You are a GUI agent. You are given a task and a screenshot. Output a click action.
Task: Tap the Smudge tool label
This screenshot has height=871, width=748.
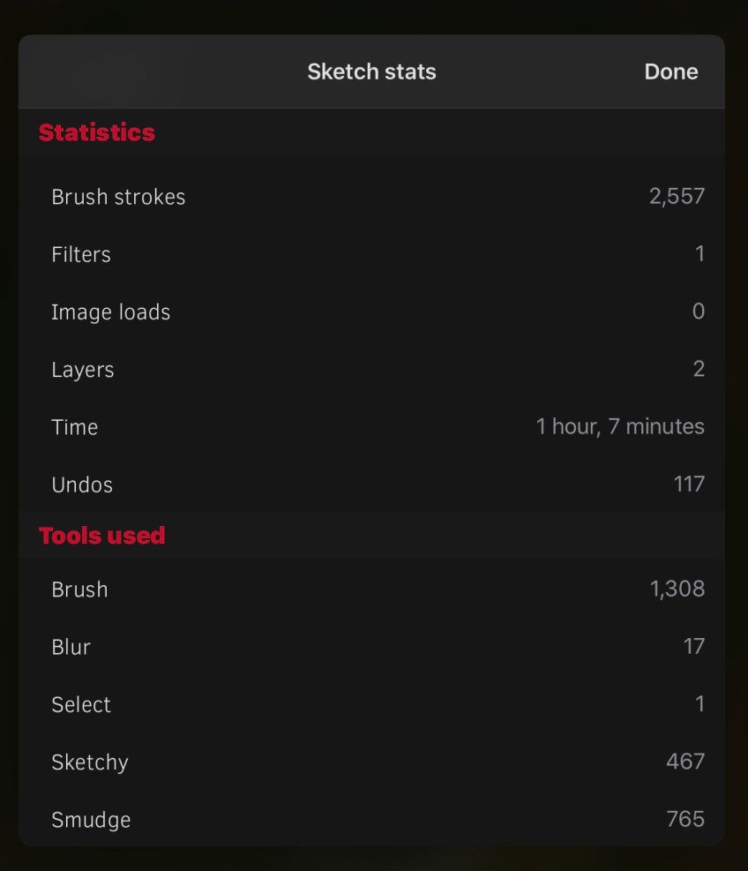coord(91,820)
